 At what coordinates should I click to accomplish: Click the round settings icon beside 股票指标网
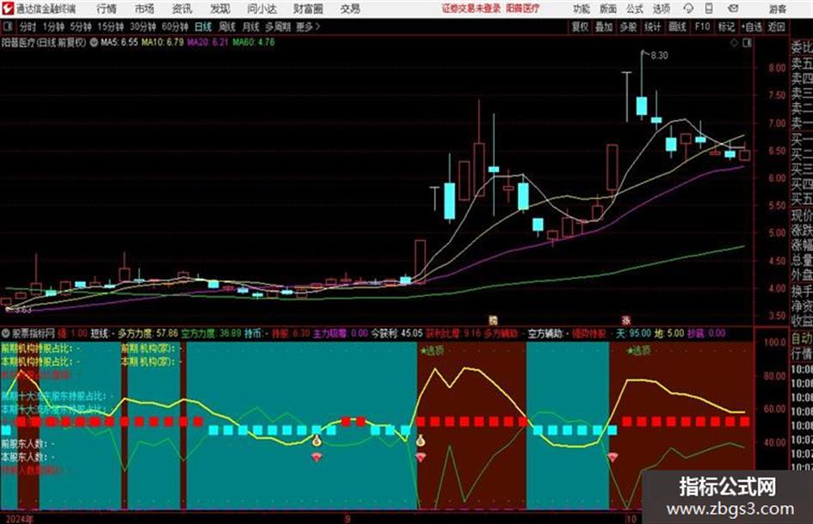tap(6, 333)
